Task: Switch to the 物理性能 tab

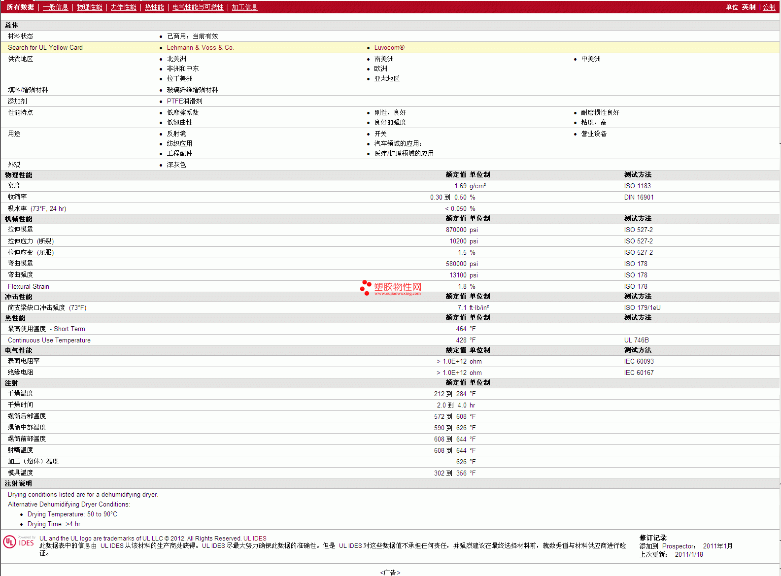Action: (x=89, y=7)
